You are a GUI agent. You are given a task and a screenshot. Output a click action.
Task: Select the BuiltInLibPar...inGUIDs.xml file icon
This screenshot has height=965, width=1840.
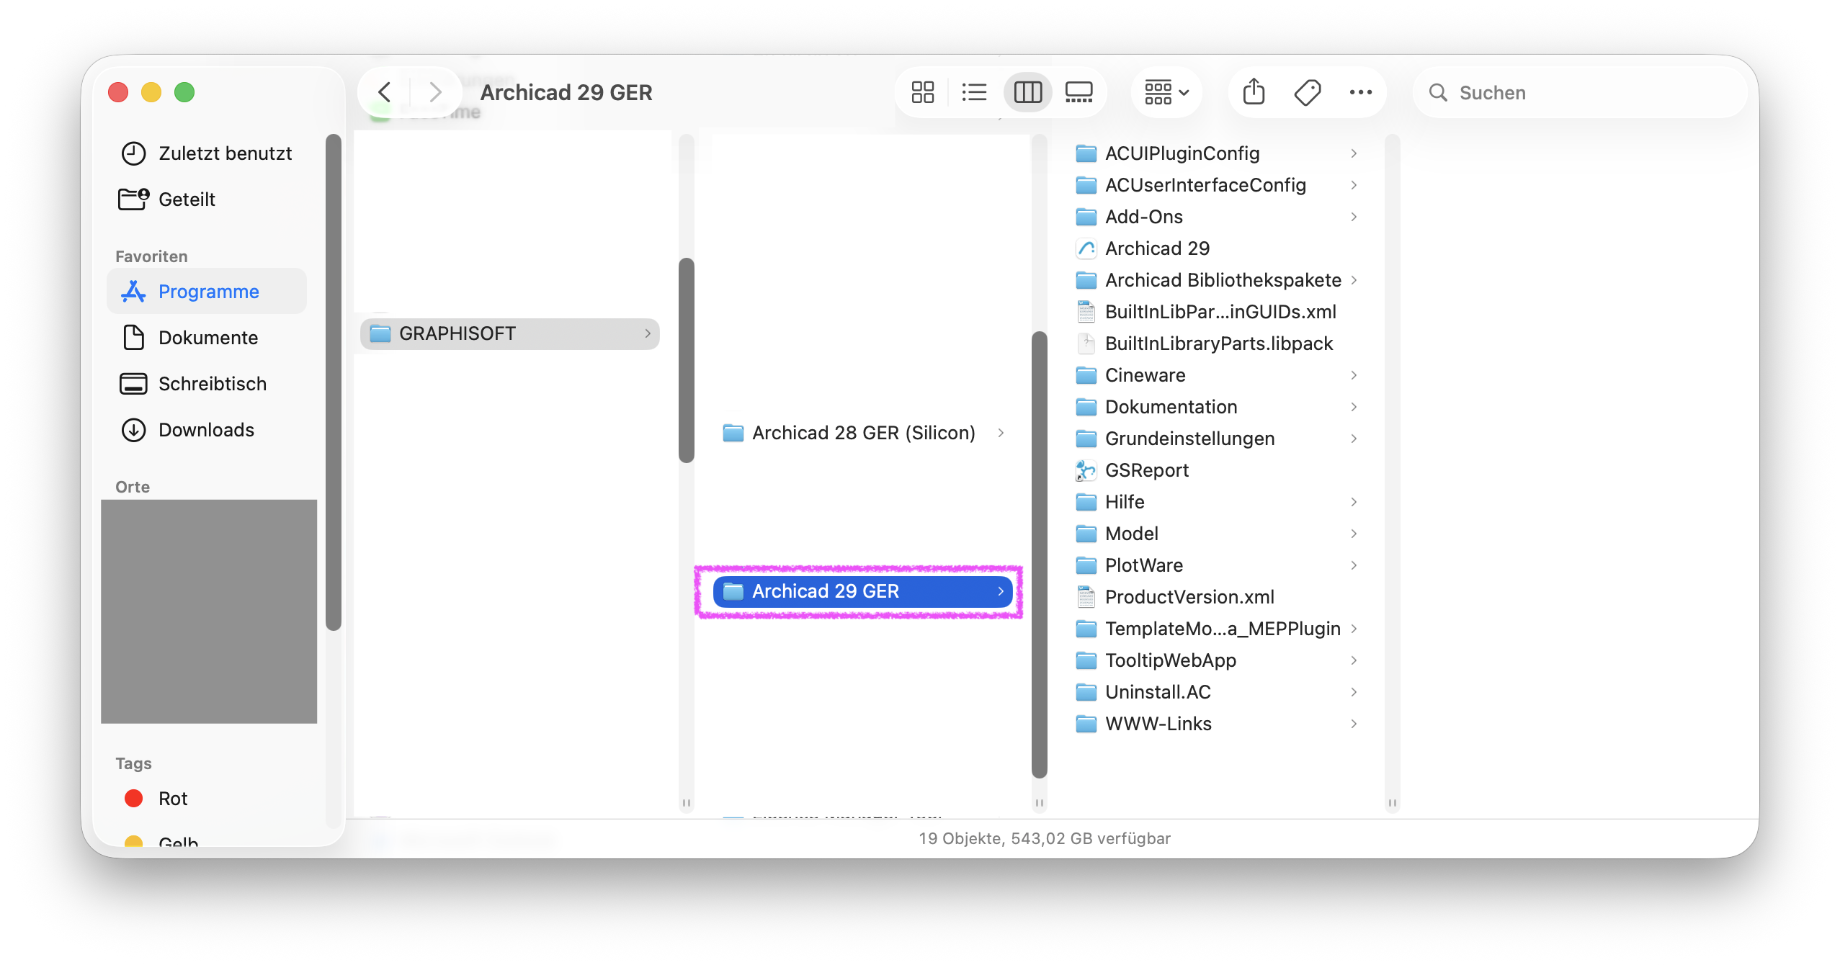(1086, 312)
